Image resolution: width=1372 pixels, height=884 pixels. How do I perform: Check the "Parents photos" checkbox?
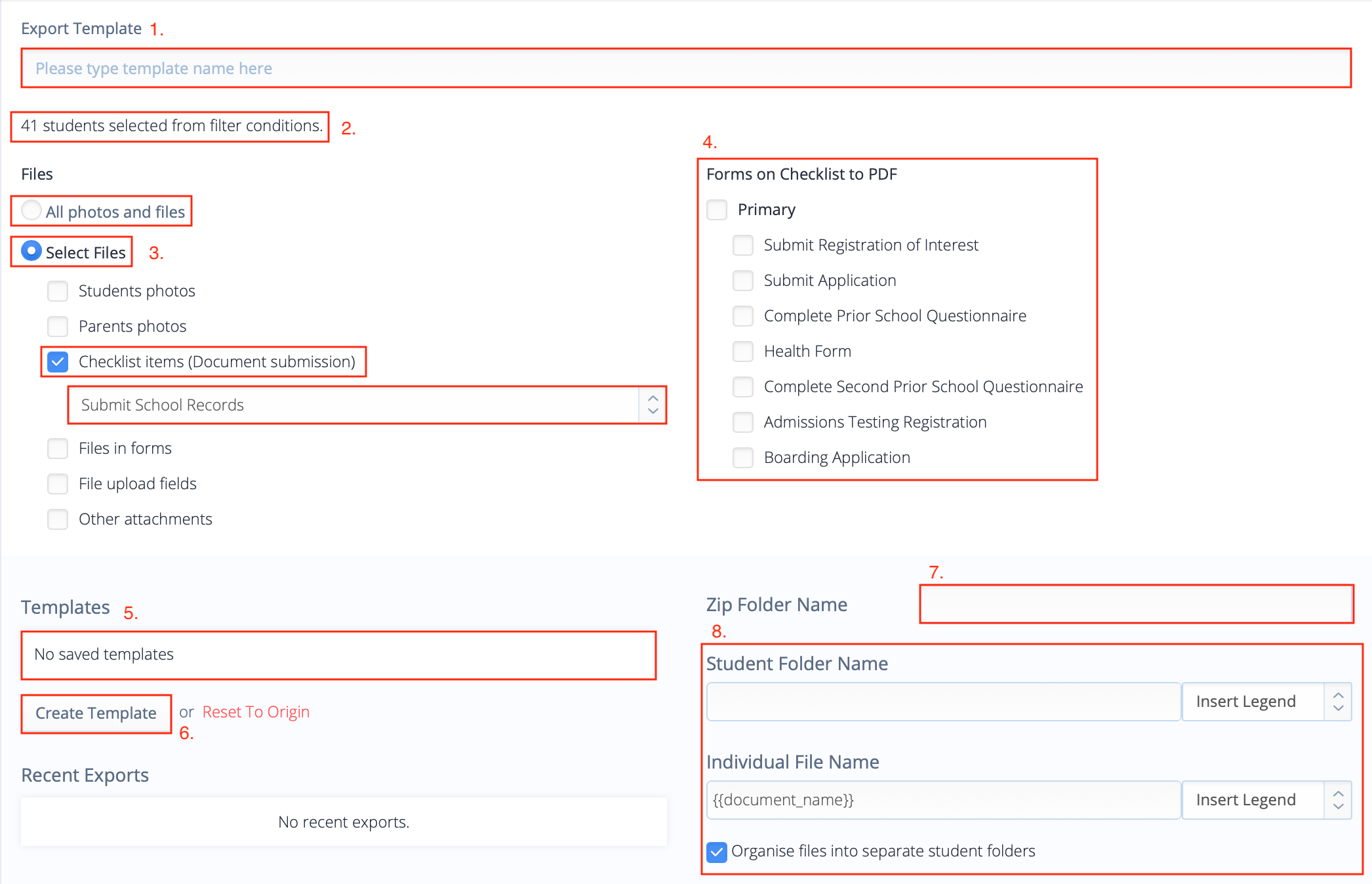pyautogui.click(x=58, y=326)
